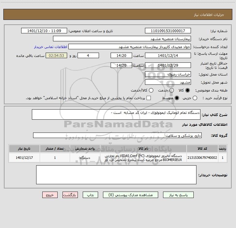236x228 pixels.
Task: Click the delivery city field مشهد
Action: [x=168, y=82]
